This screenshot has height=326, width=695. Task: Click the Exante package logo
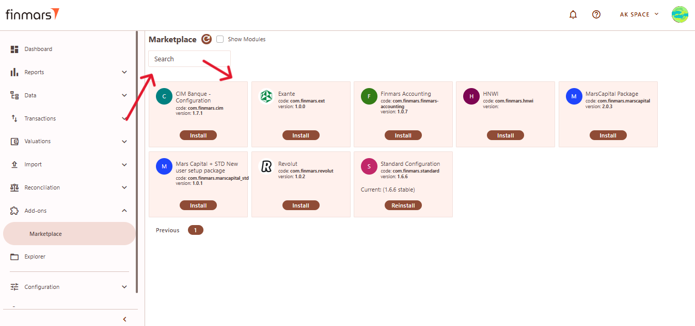tap(266, 96)
